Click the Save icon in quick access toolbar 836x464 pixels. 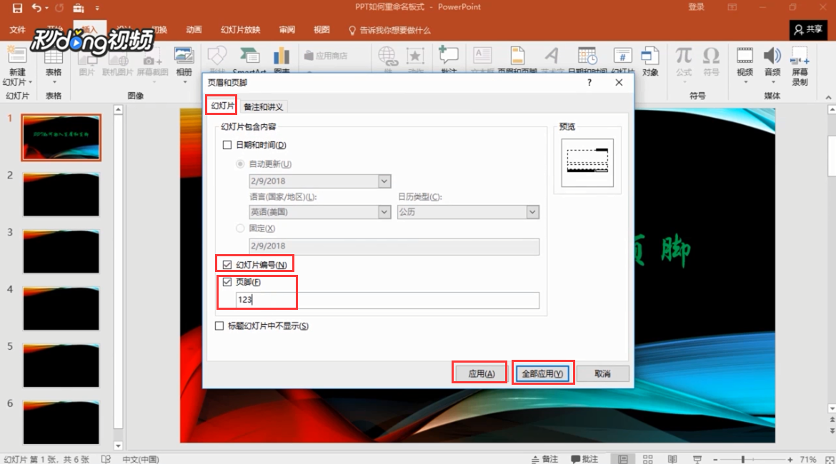pyautogui.click(x=17, y=8)
